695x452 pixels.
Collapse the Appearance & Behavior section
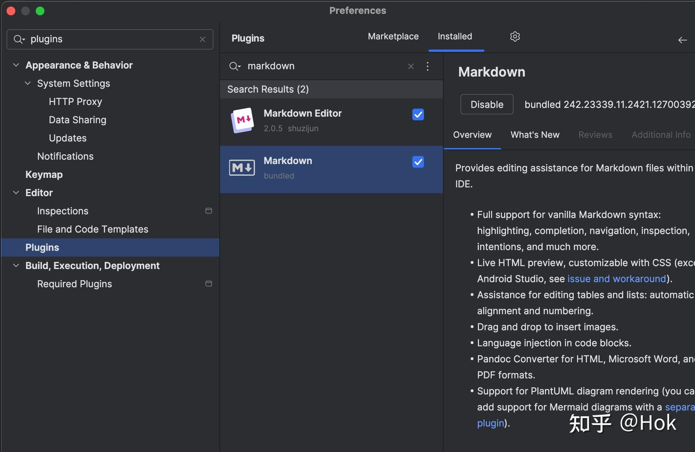pyautogui.click(x=16, y=65)
